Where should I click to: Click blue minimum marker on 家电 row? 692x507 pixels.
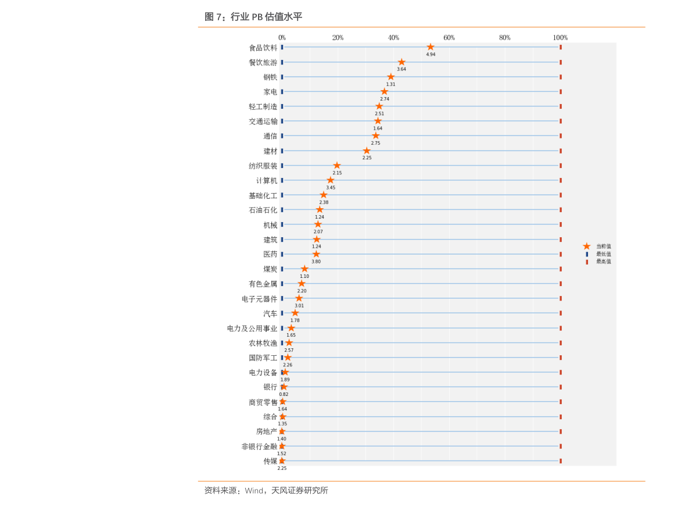click(x=282, y=92)
